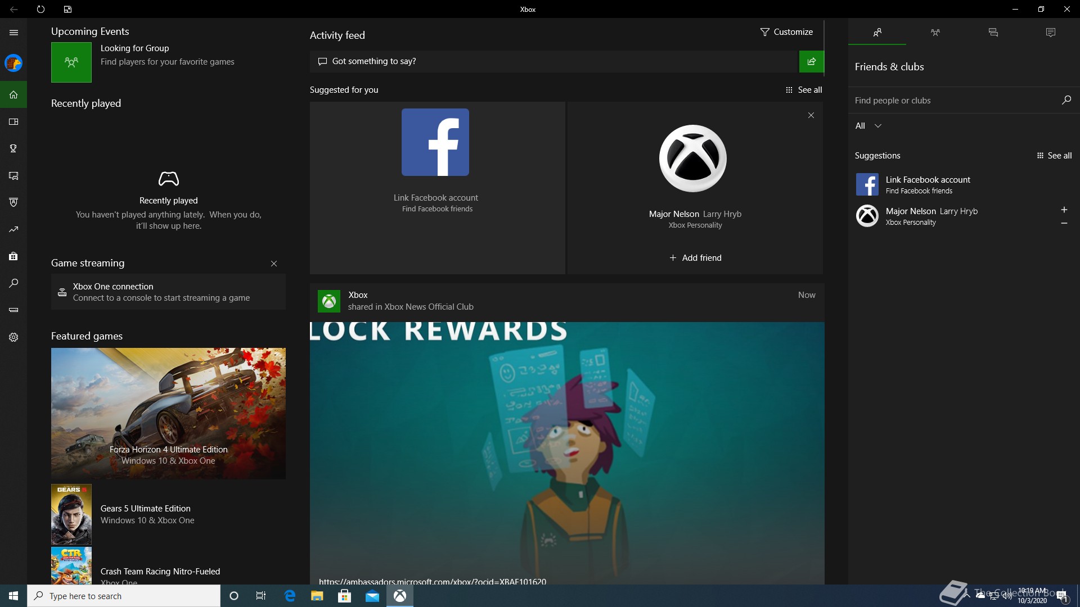Add Major Nelson as friend
The height and width of the screenshot is (607, 1080).
pos(695,258)
